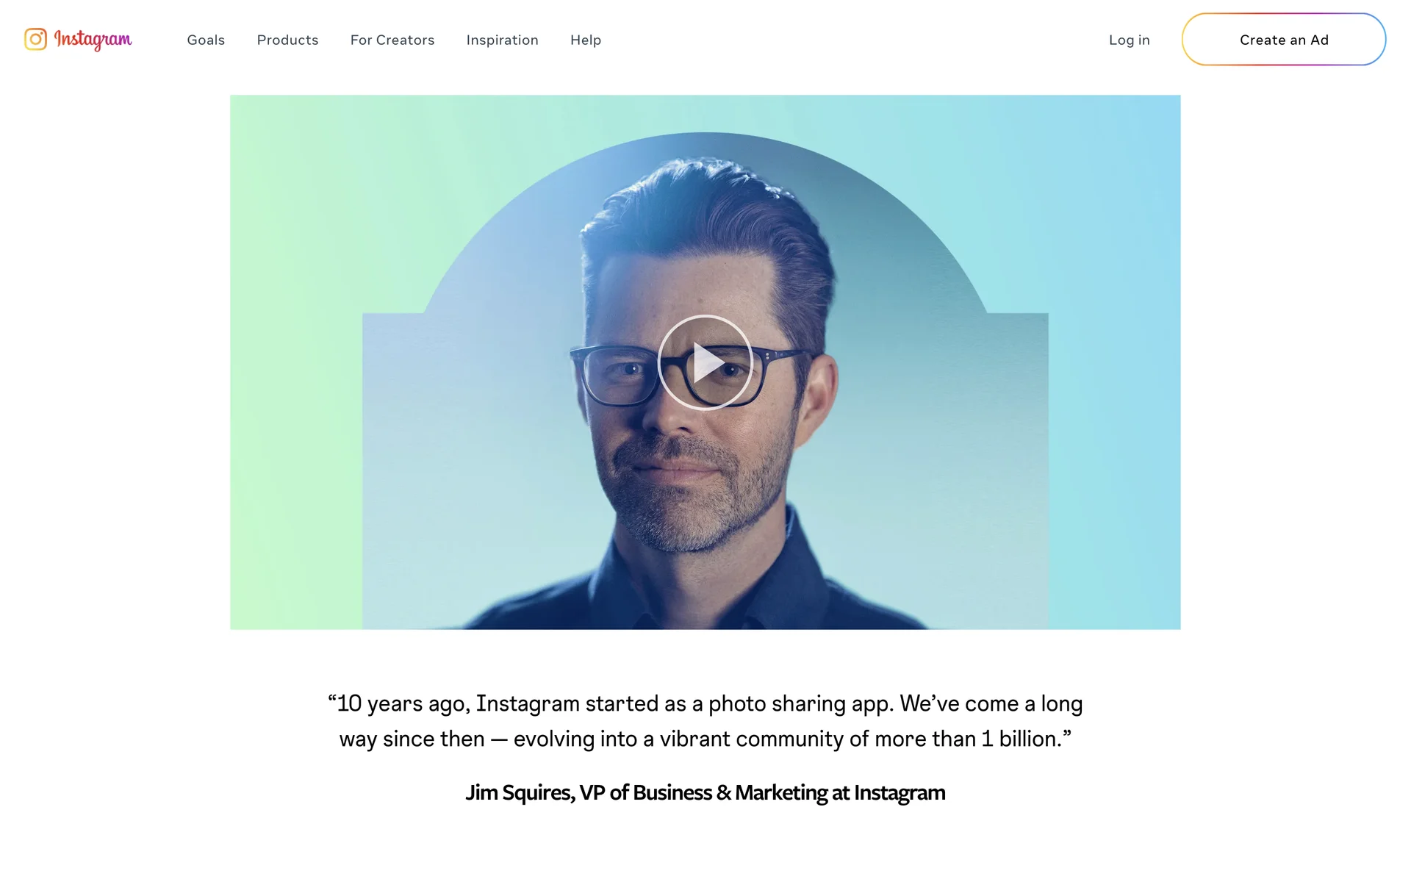Follow the Log in link
Screen dimensions: 1411x882
[1129, 40]
